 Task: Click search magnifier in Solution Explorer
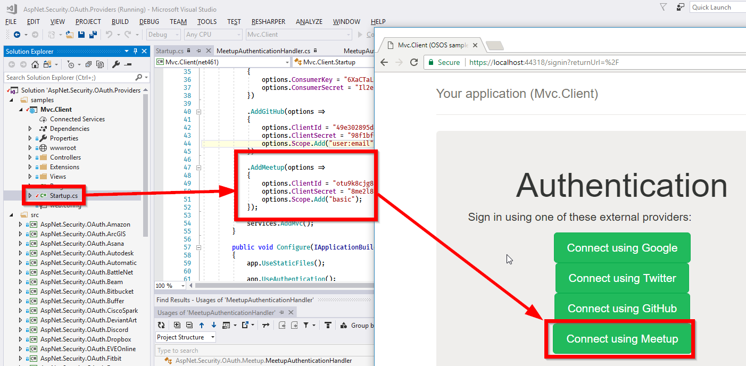(139, 78)
